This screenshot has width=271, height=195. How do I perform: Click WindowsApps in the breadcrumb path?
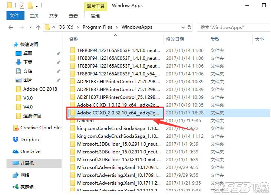(137, 27)
